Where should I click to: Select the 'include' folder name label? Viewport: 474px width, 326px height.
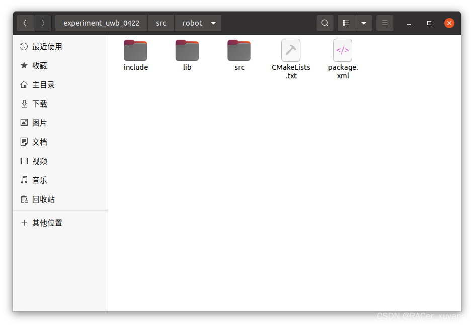pos(136,67)
